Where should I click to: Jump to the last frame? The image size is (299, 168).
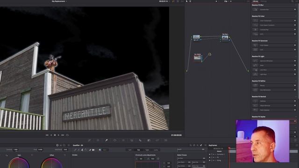(x=63, y=135)
